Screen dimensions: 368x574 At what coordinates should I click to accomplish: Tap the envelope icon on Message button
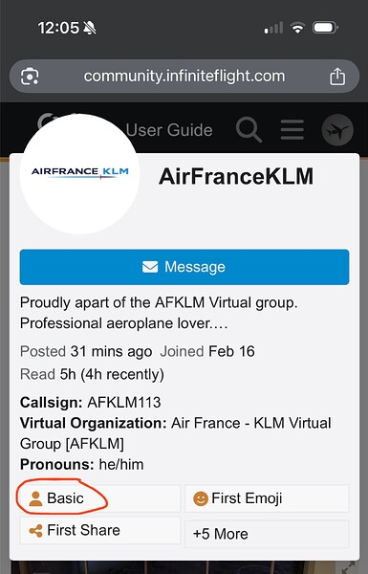point(150,267)
